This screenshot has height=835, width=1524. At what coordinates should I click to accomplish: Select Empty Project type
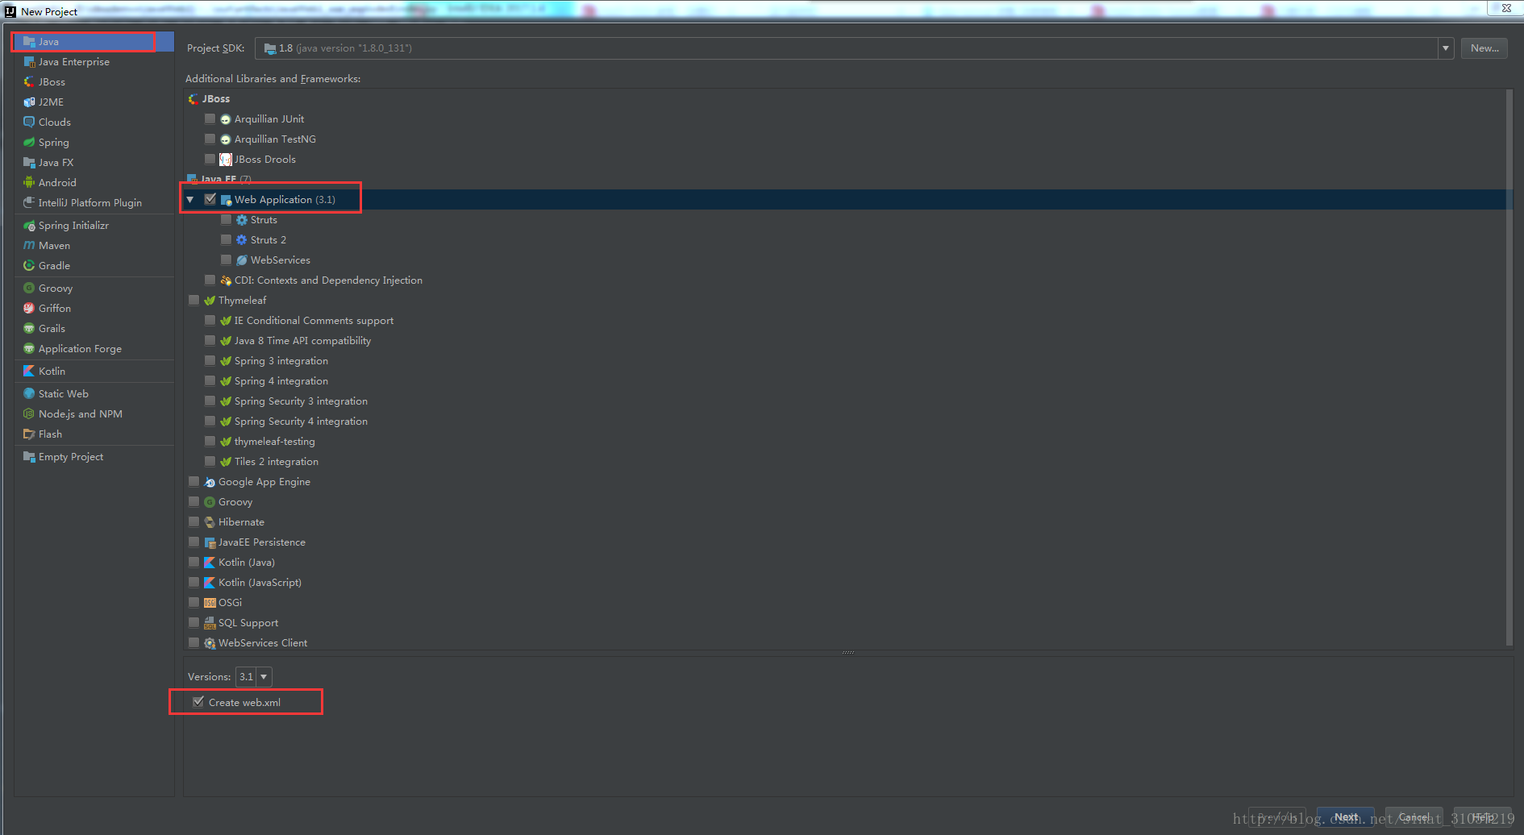94,456
